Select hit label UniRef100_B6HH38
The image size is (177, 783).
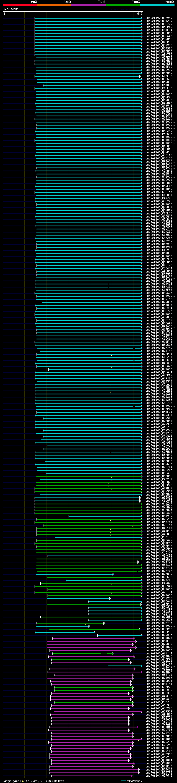[x=158, y=461]
